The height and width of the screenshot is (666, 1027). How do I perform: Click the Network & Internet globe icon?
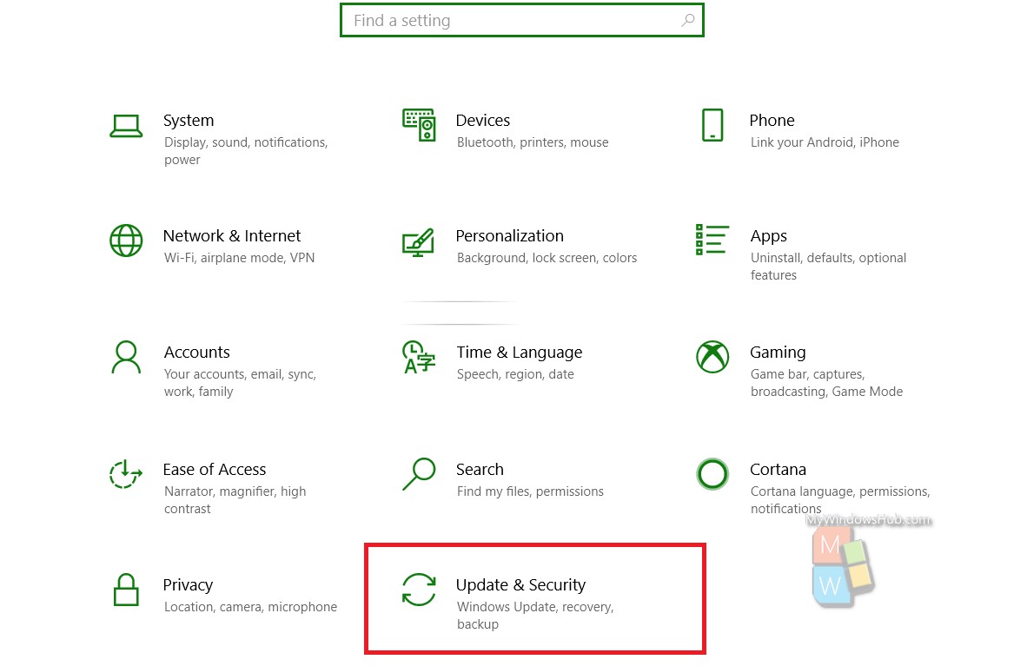click(126, 241)
